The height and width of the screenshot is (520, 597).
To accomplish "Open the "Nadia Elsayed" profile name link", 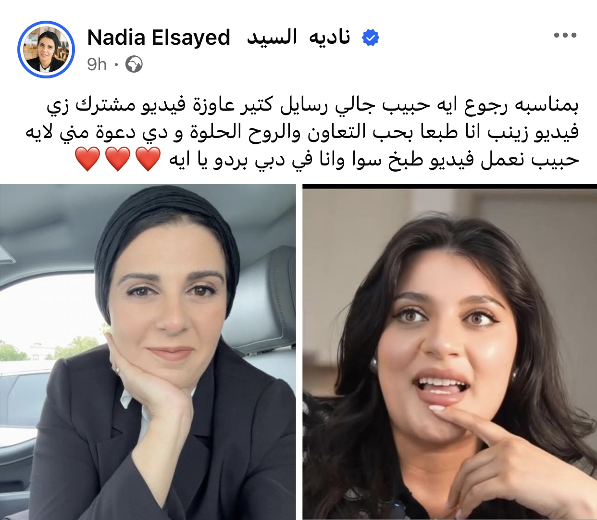I will (x=159, y=38).
